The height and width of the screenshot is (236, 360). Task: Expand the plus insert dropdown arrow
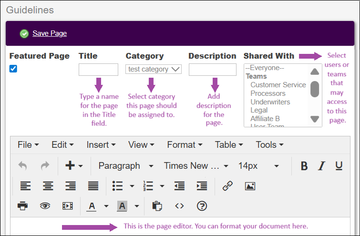click(x=81, y=166)
